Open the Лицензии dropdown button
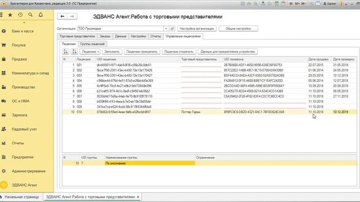Screen dimensions: 360x202 [91, 52]
